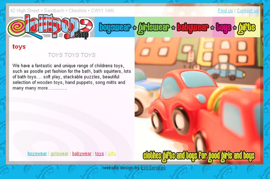Click the TOYS TOYS TOYS subtitle
This screenshot has width=270, height=179.
pyautogui.click(x=71, y=55)
